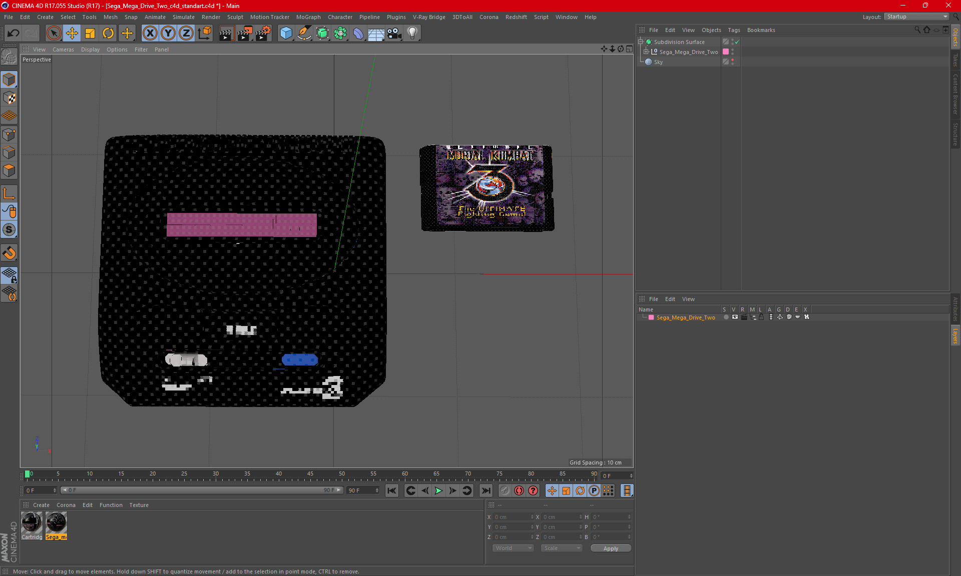Toggle Solo for Sega_Mega_Drive_Two layer
Image resolution: width=961 pixels, height=576 pixels.
[x=726, y=317]
